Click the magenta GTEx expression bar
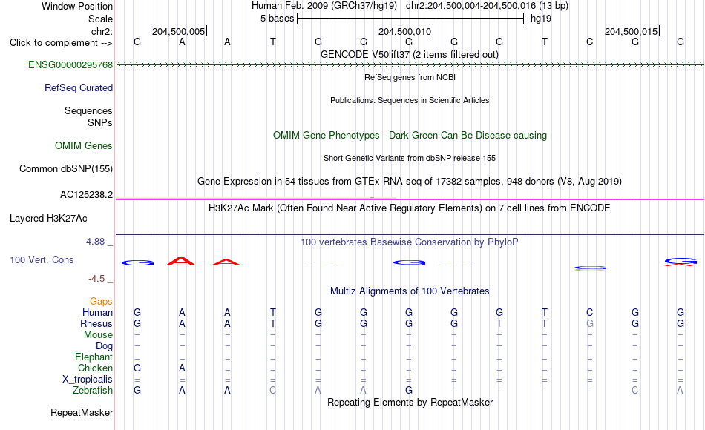Image resolution: width=705 pixels, height=430 pixels. click(x=410, y=199)
